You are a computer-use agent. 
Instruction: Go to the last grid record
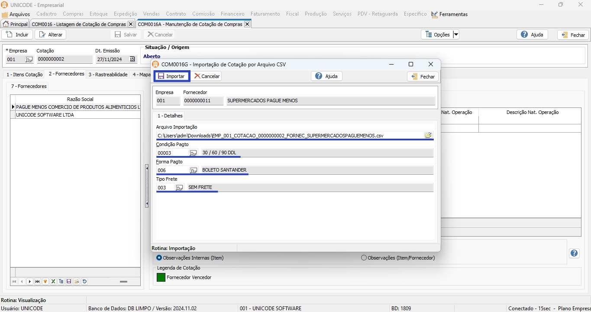(x=38, y=282)
